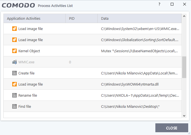Open help with the question mark icon

pyautogui.click(x=159, y=4)
